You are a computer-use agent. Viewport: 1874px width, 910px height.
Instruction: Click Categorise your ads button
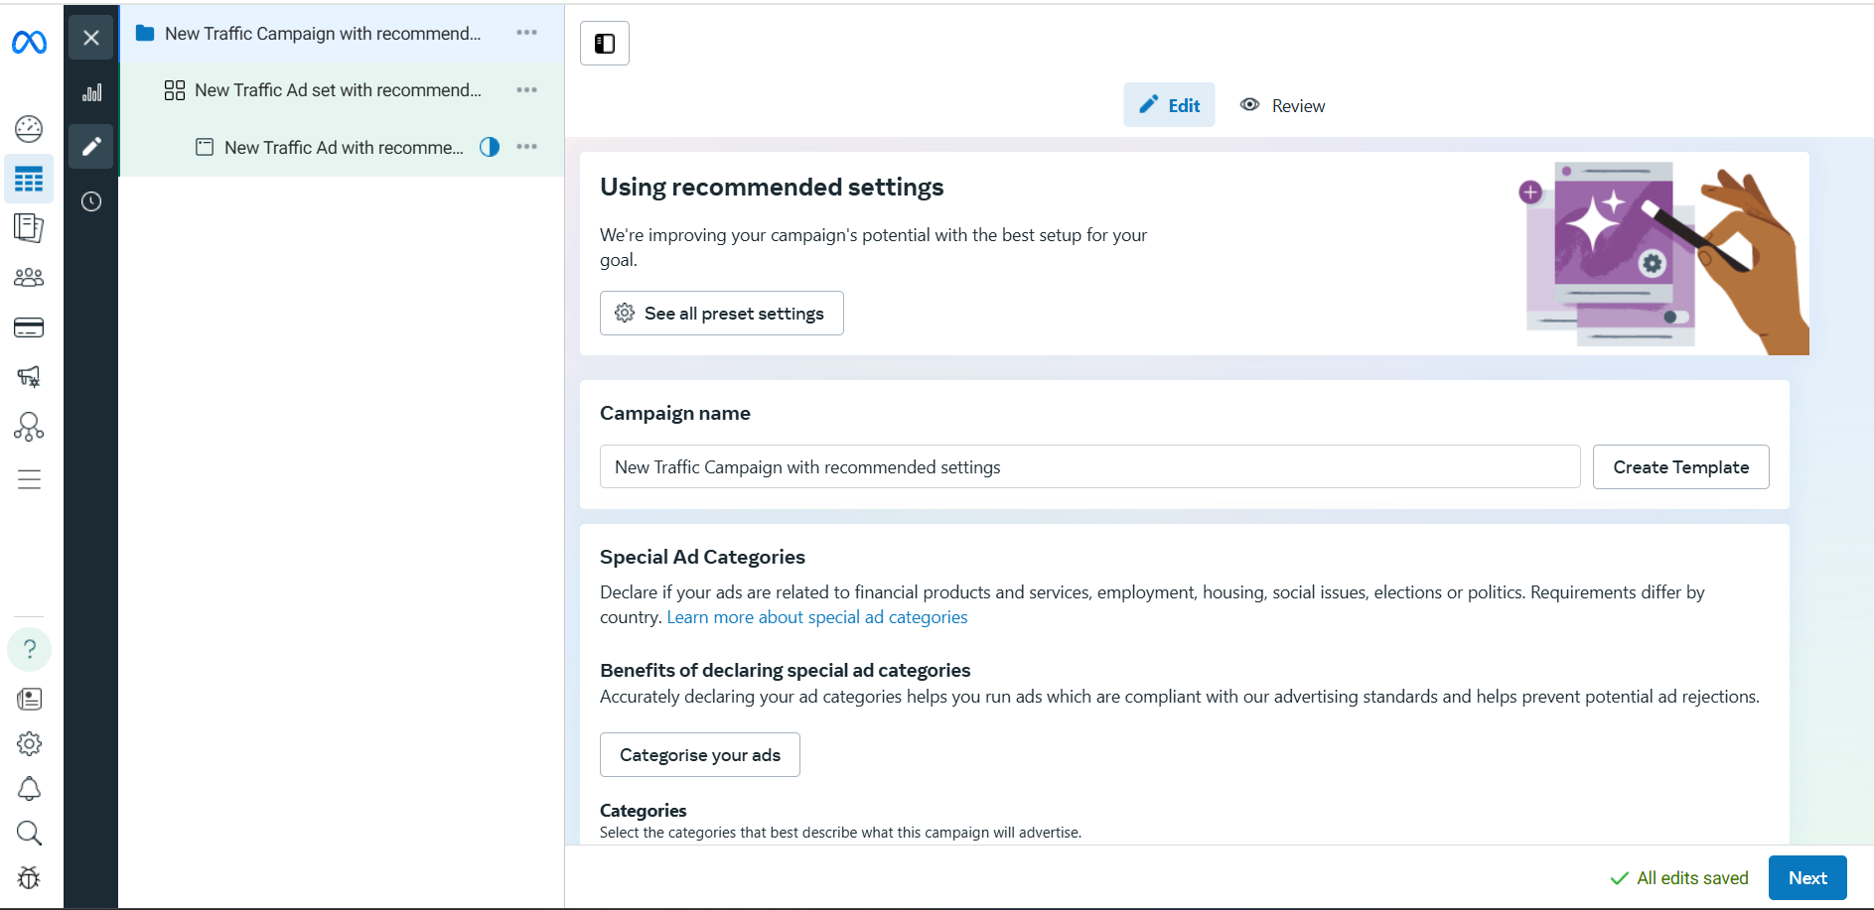point(700,755)
